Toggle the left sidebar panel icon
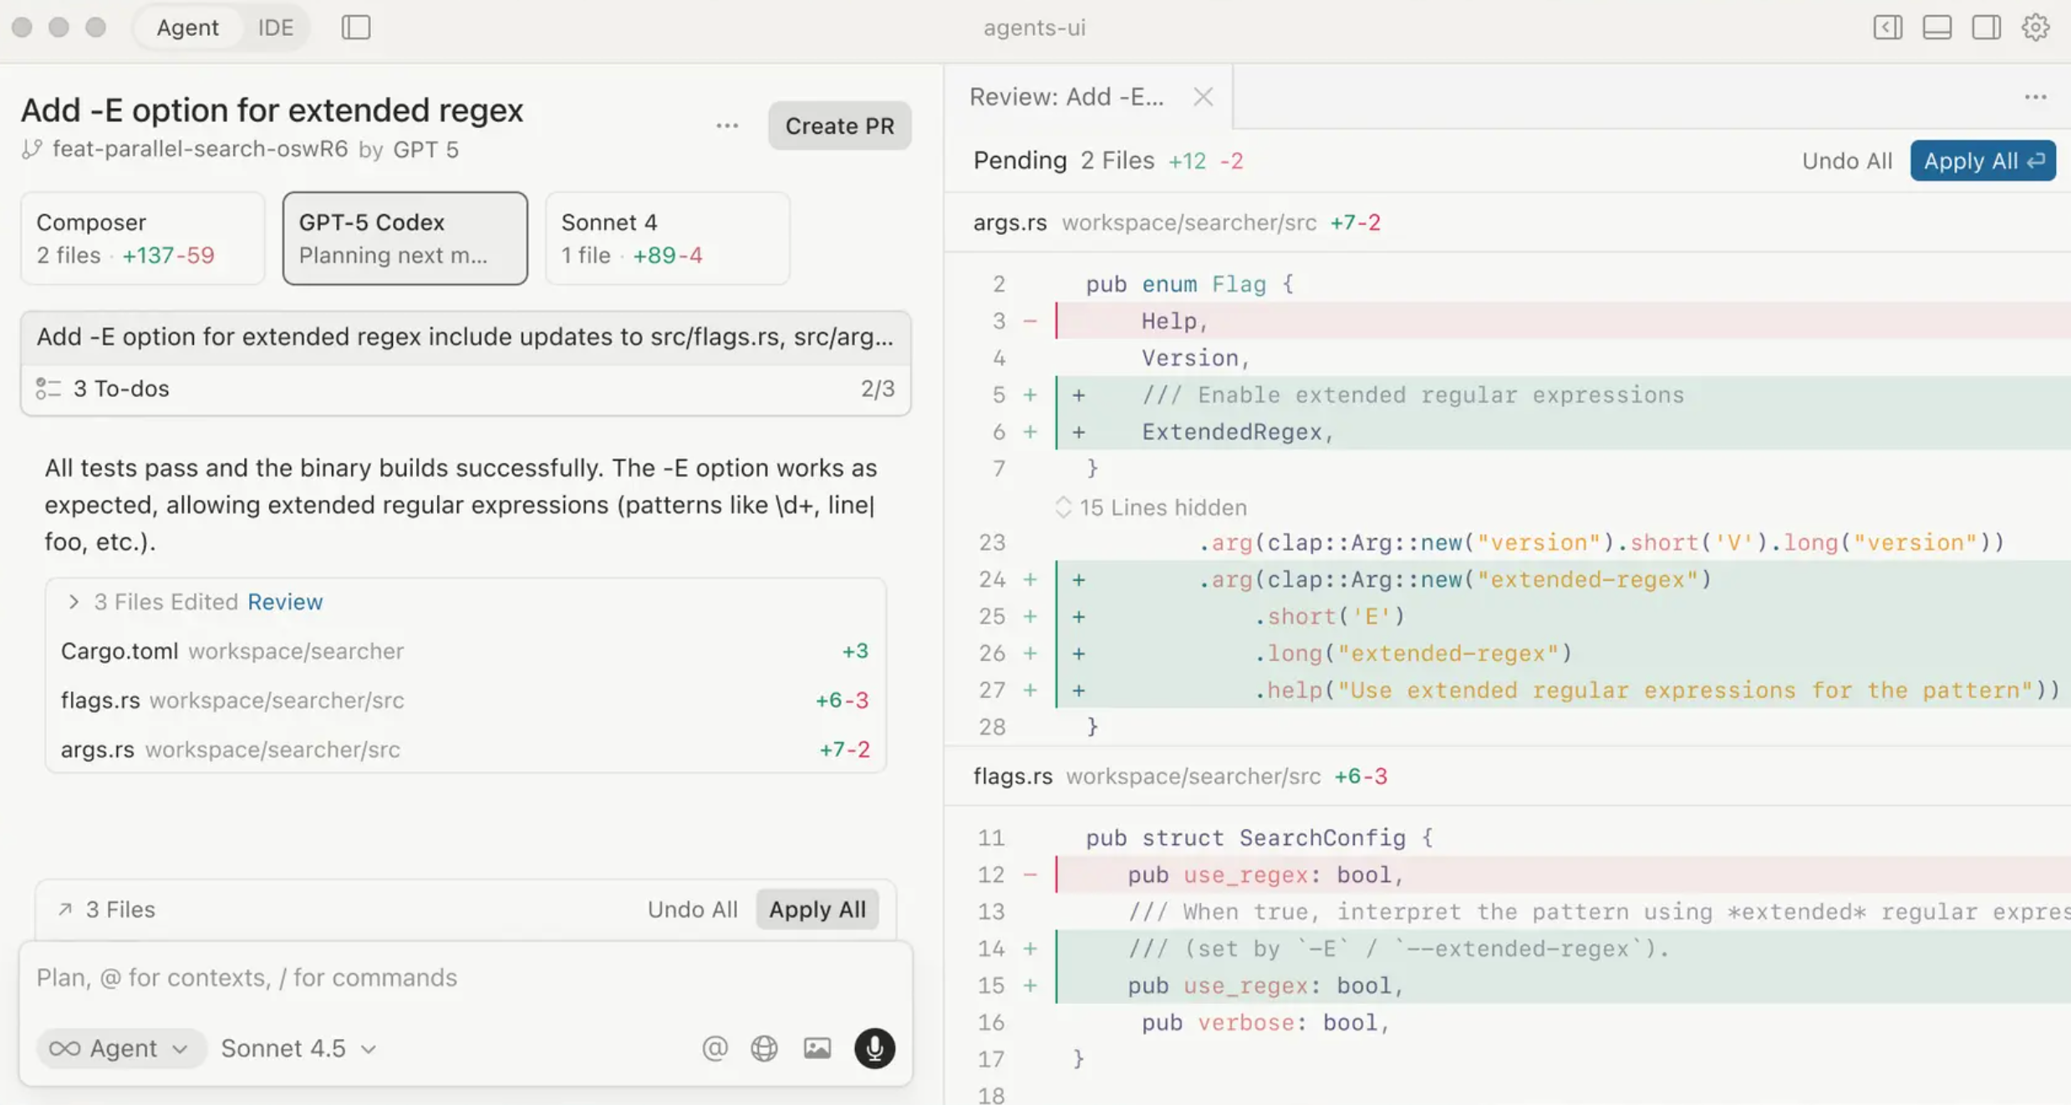Viewport: 2071px width, 1105px height. pyautogui.click(x=356, y=28)
